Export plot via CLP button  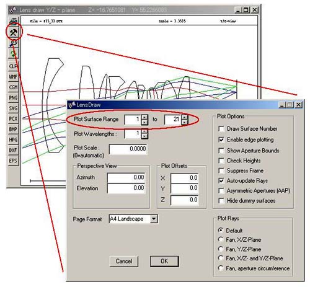[14, 66]
